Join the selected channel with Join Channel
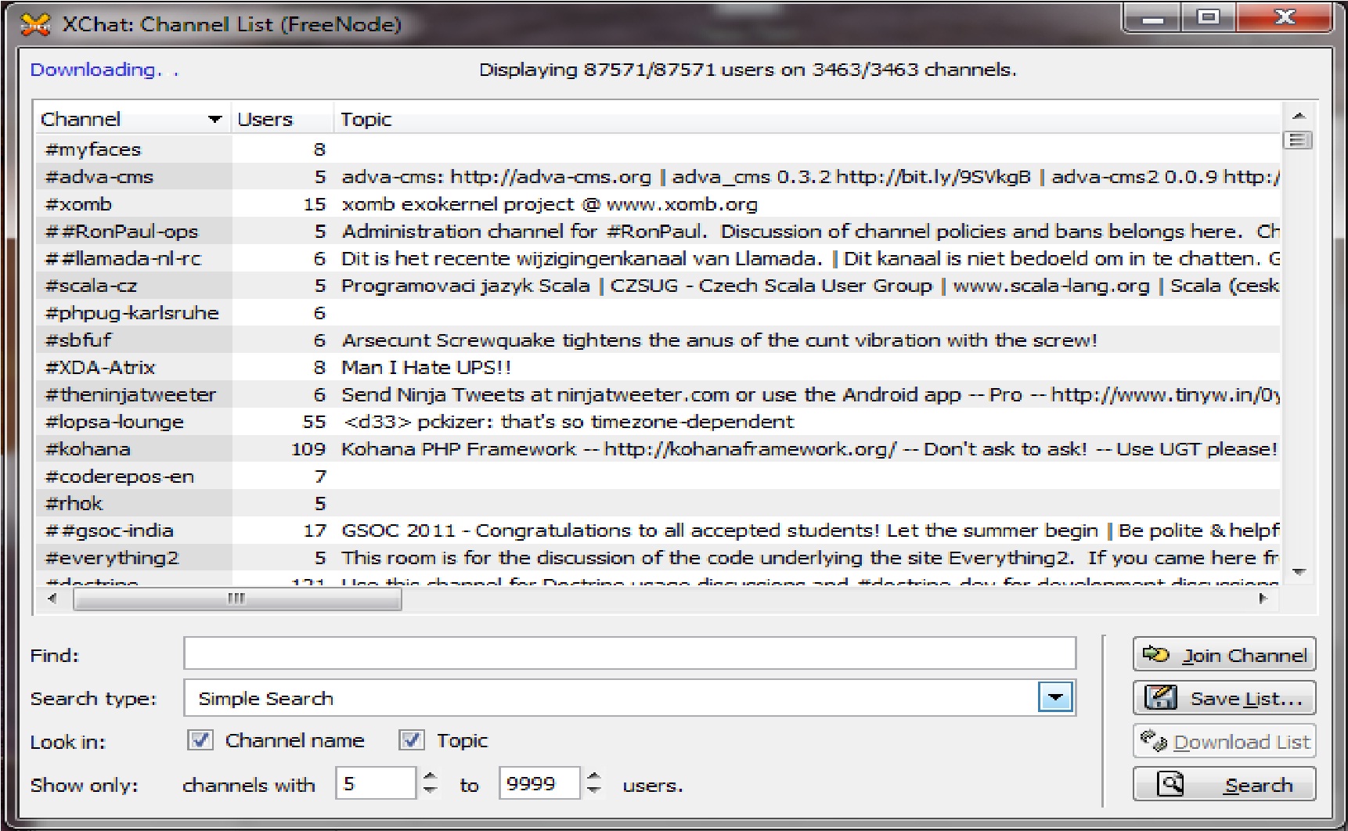1348x831 pixels. point(1224,654)
